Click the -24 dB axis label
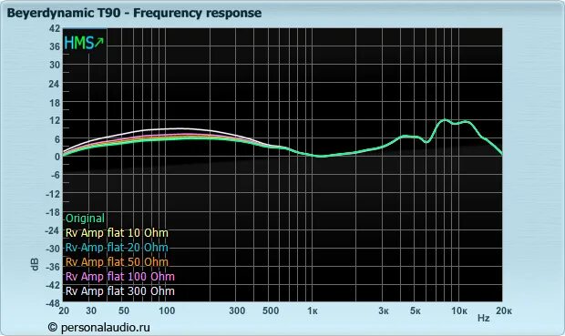The image size is (565, 336). click(53, 230)
